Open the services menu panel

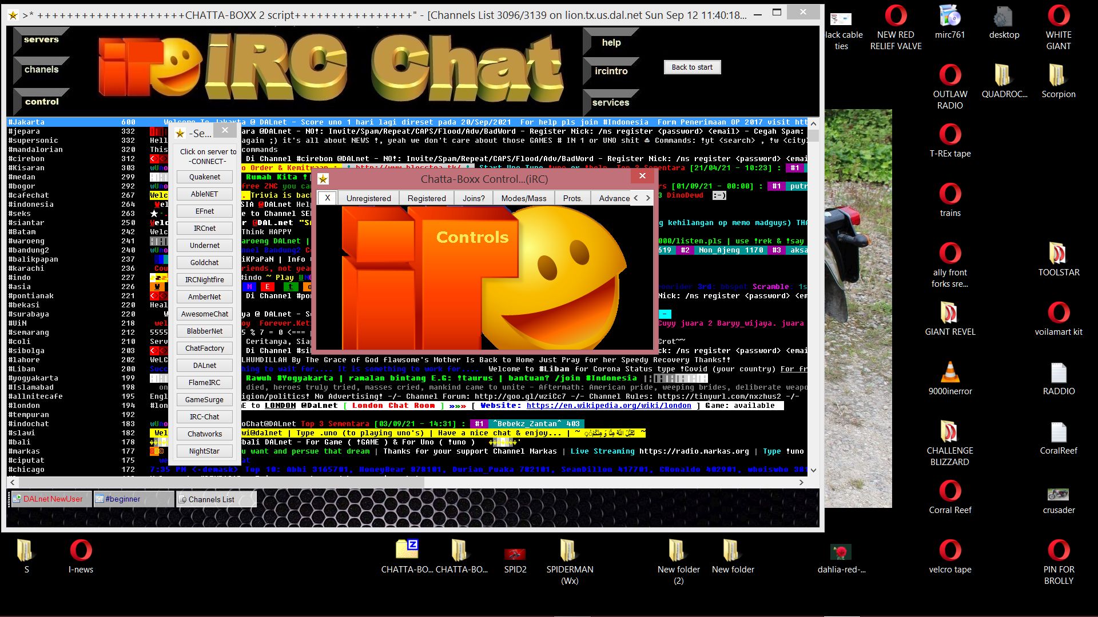[611, 103]
